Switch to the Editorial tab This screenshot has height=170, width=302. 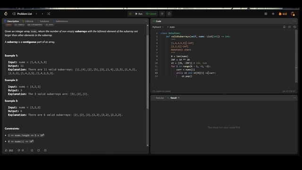click(28, 21)
